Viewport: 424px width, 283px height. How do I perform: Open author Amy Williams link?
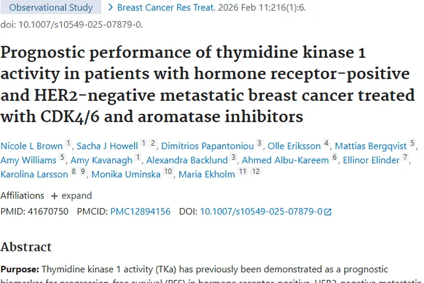pyautogui.click(x=28, y=160)
